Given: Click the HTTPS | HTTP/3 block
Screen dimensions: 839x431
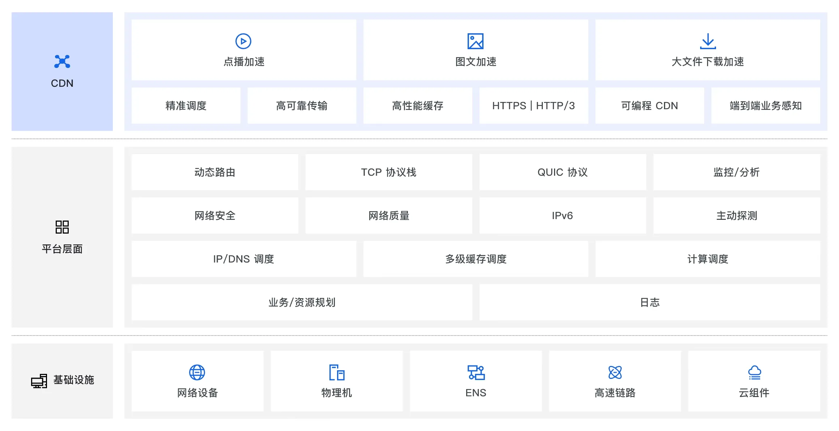Looking at the screenshot, I should pos(534,106).
